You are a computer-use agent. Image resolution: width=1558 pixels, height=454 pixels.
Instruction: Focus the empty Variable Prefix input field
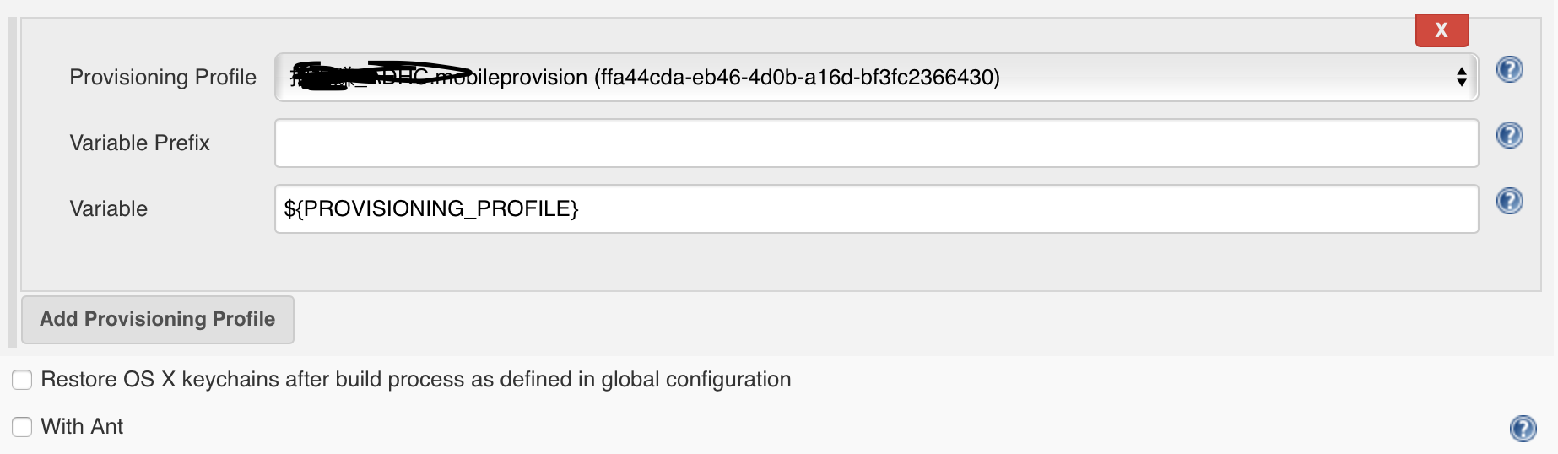pyautogui.click(x=876, y=143)
